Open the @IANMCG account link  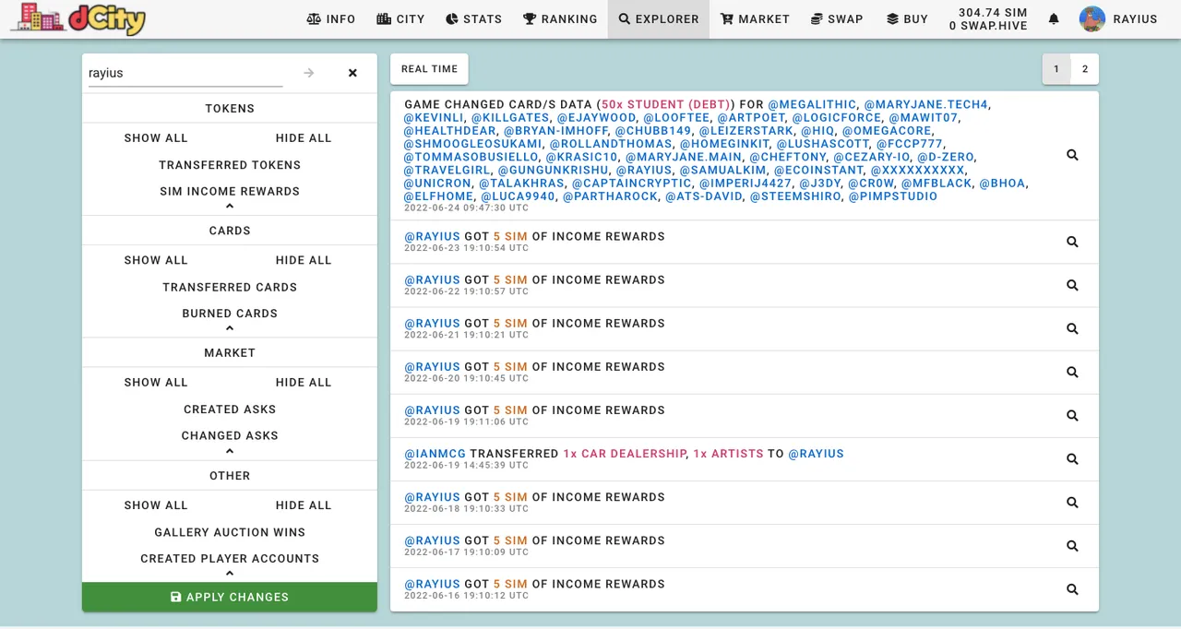click(x=435, y=454)
